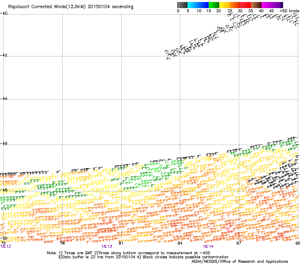Click the -50 latitude axis label
Image resolution: width=301 pixels, height=264 pixels.
click(4, 238)
